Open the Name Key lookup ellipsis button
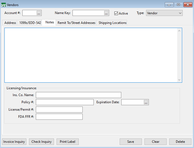This screenshot has width=194, height=148. pos(106,13)
